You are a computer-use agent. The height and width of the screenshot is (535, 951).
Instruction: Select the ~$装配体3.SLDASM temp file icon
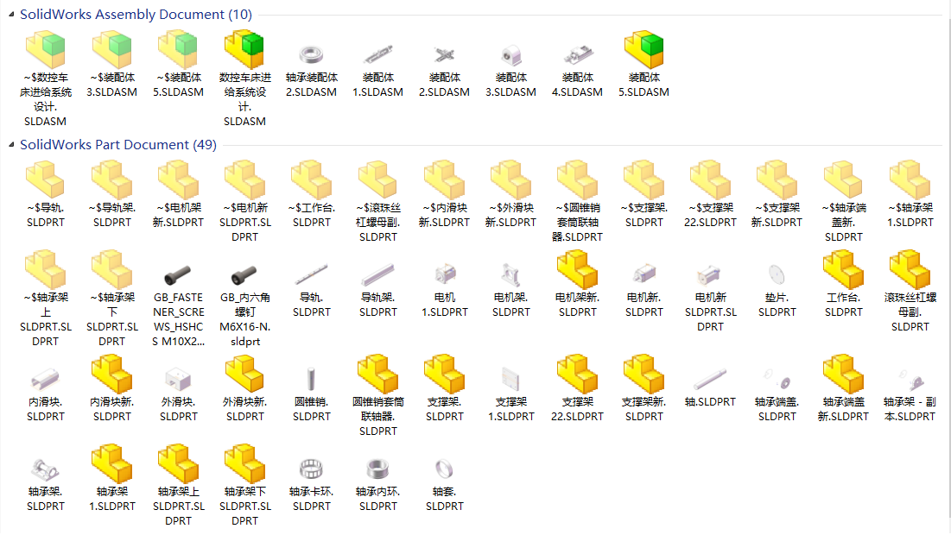[x=111, y=50]
